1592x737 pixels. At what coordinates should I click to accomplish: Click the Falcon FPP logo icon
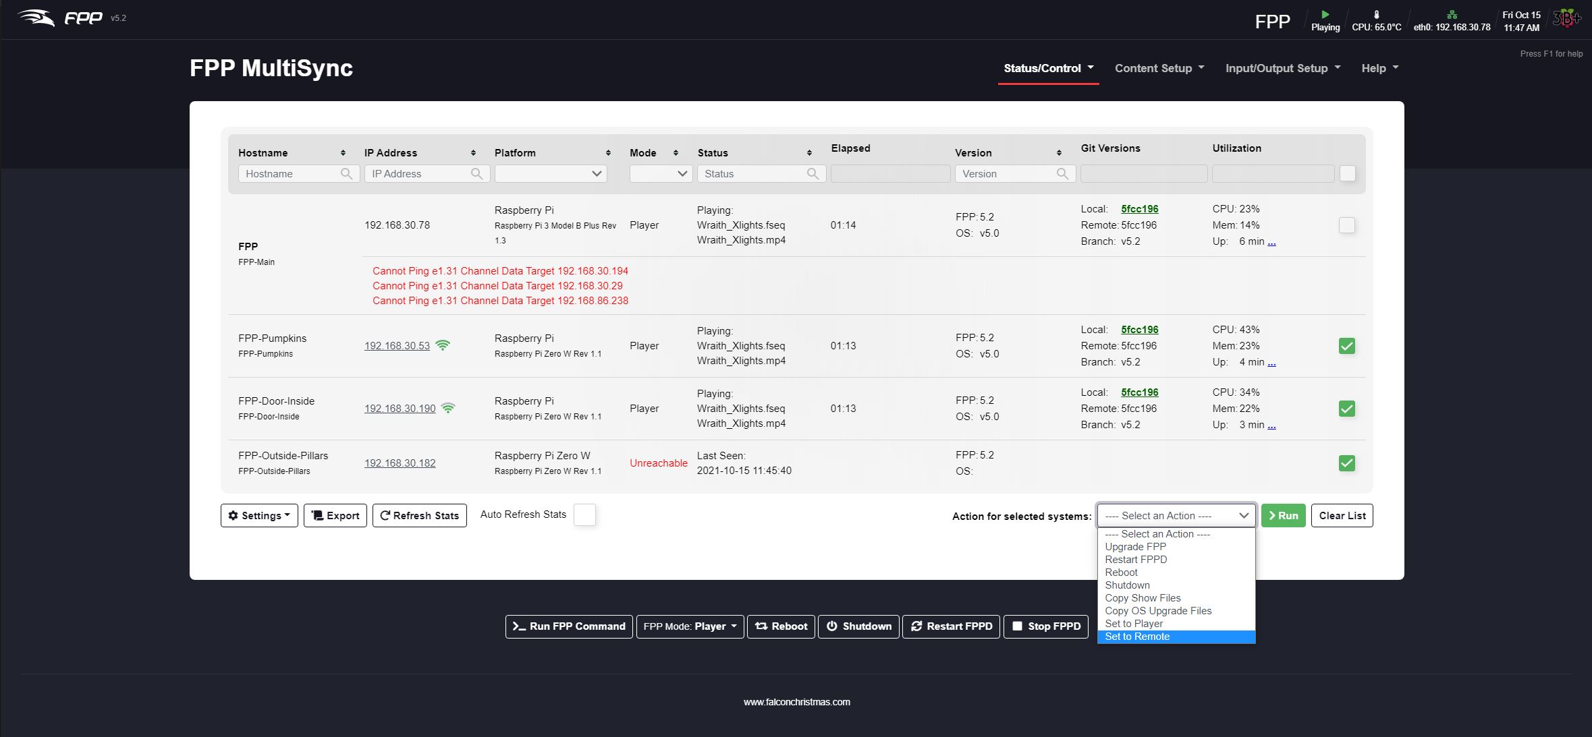click(36, 18)
